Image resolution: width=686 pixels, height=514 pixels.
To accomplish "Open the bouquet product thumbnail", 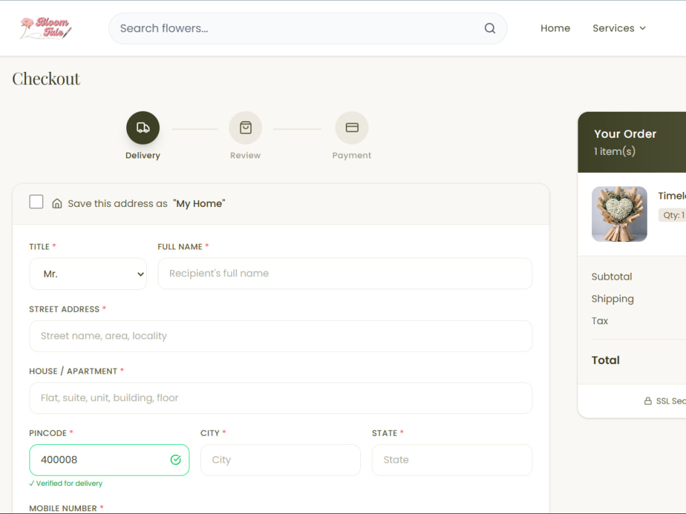I will coord(619,214).
